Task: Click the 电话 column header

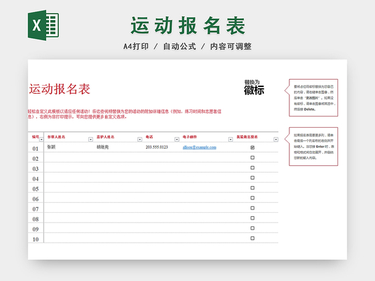Action: [149, 137]
